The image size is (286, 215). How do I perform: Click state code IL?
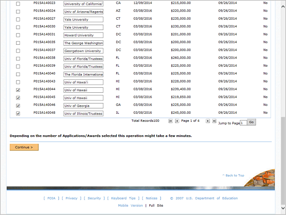pos(118,112)
